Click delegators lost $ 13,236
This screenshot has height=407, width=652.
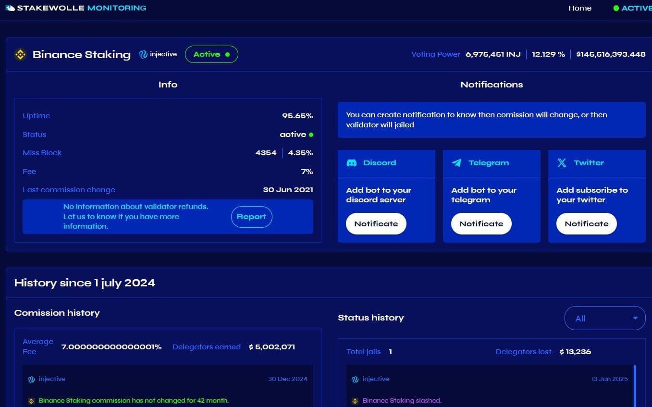point(575,352)
